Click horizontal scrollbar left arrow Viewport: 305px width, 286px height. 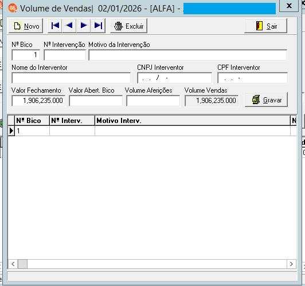pyautogui.click(x=13, y=264)
